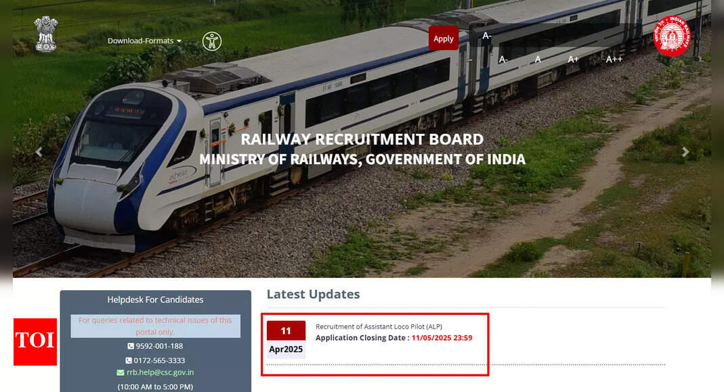Go to previous carousel slide arrow
724x392 pixels.
tap(39, 152)
